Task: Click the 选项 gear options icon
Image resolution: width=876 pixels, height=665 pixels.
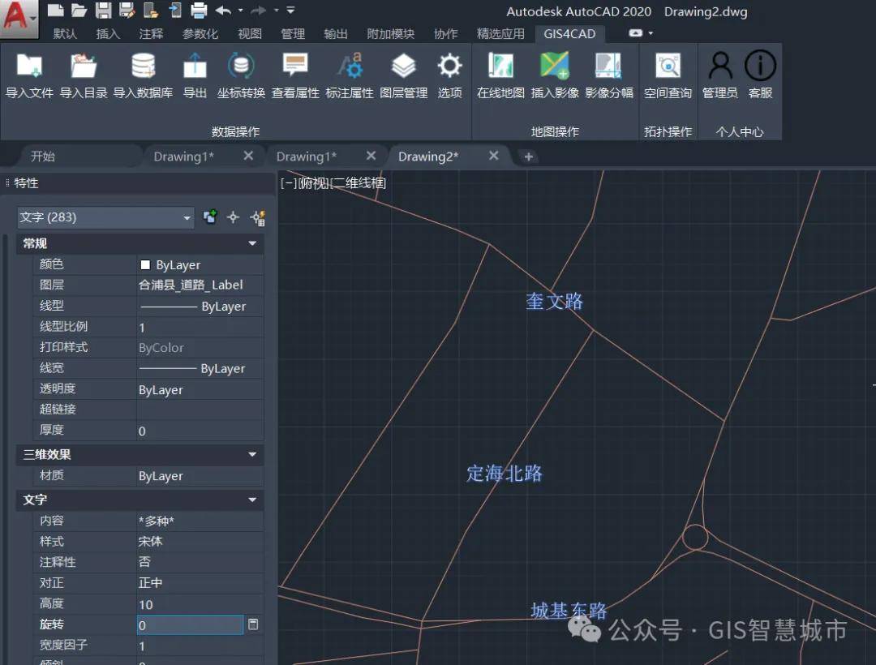Action: click(449, 66)
